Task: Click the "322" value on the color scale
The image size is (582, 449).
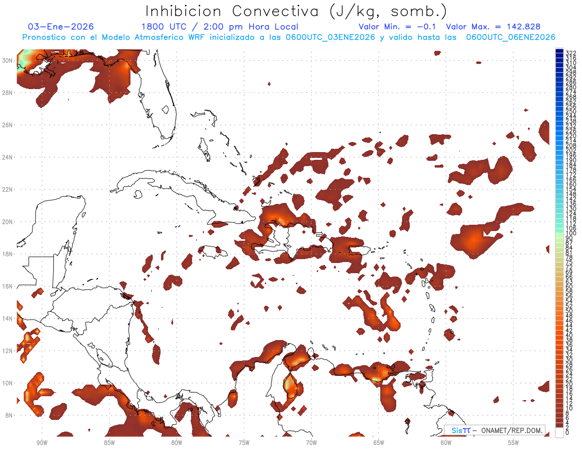Action: click(x=571, y=53)
